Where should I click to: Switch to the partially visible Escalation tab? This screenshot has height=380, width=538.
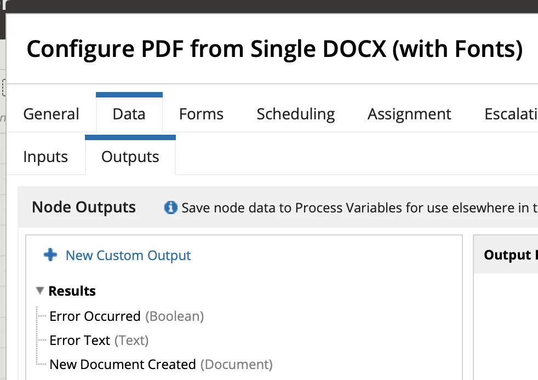pyautogui.click(x=511, y=114)
